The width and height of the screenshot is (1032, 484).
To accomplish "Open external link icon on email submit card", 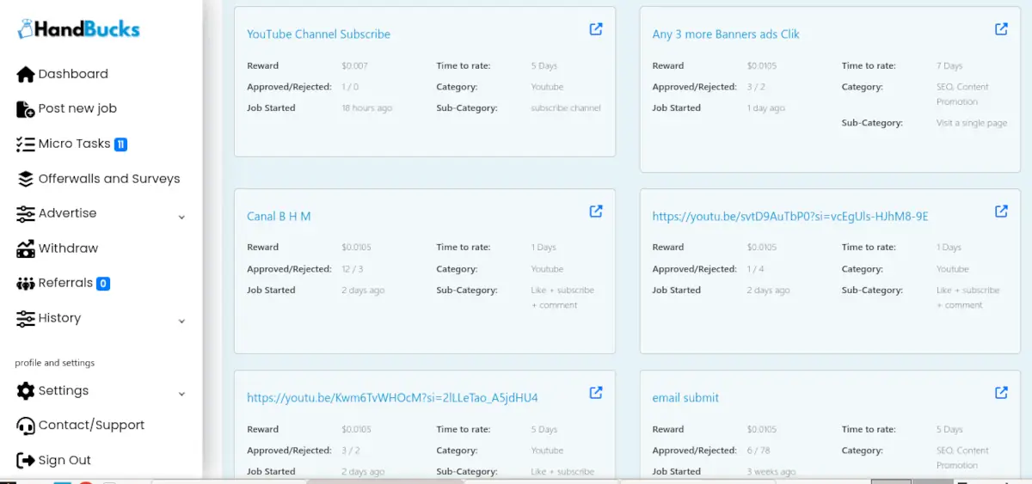I will pos(1001,393).
